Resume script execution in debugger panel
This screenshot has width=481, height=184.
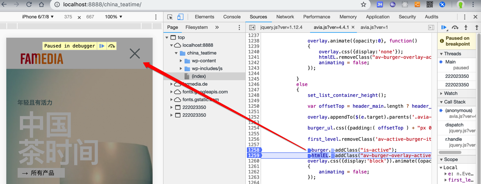tap(444, 28)
